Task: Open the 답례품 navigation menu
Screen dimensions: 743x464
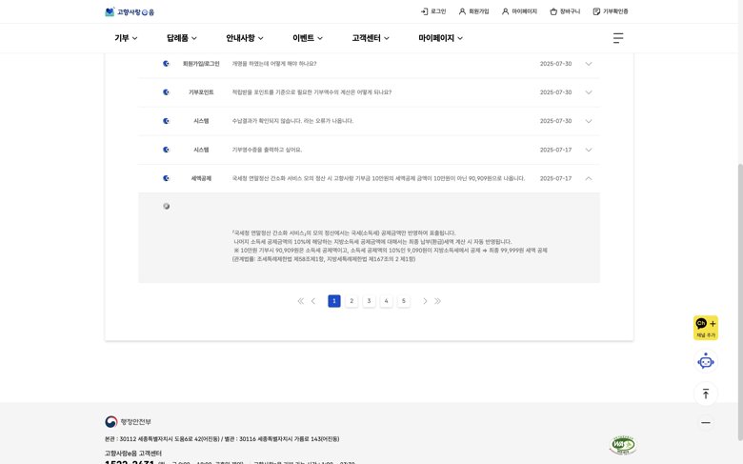Action: click(182, 38)
